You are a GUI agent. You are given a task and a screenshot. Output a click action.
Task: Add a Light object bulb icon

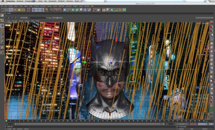81,10
